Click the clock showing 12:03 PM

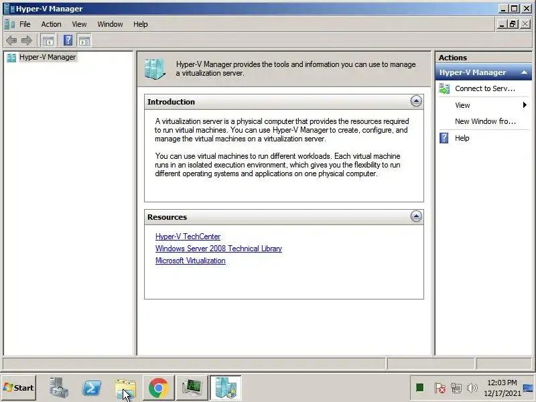pos(502,383)
